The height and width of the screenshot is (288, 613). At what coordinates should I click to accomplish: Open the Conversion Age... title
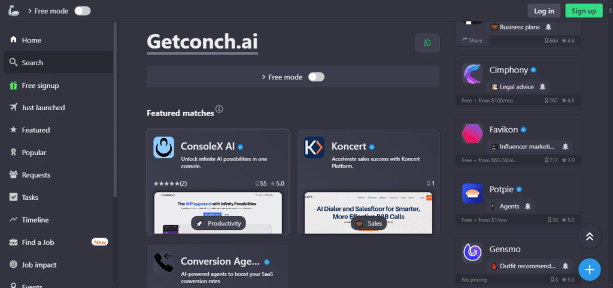[220, 262]
